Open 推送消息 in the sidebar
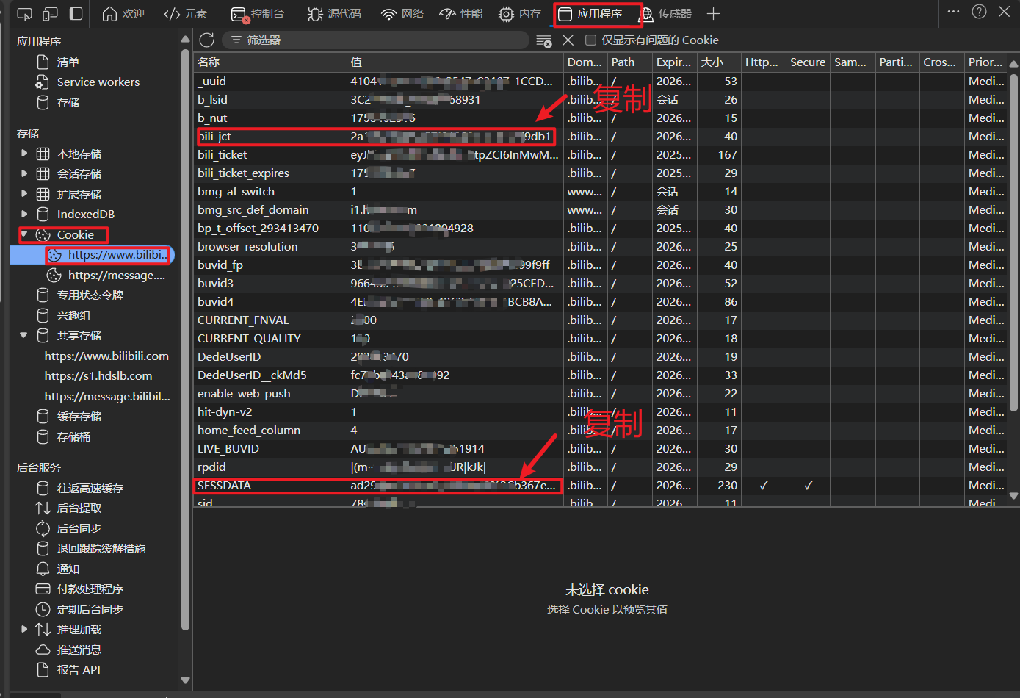 79,650
